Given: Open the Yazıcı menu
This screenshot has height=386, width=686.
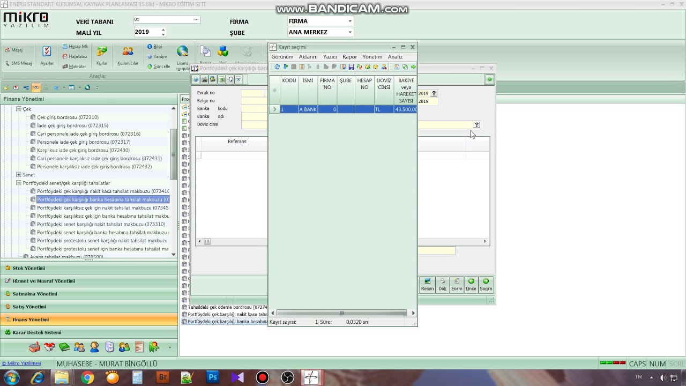Looking at the screenshot, I should (330, 57).
